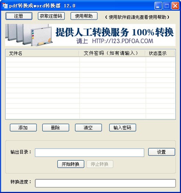Click the 添加 add file button
The height and width of the screenshot is (193, 181).
[x=23, y=128]
